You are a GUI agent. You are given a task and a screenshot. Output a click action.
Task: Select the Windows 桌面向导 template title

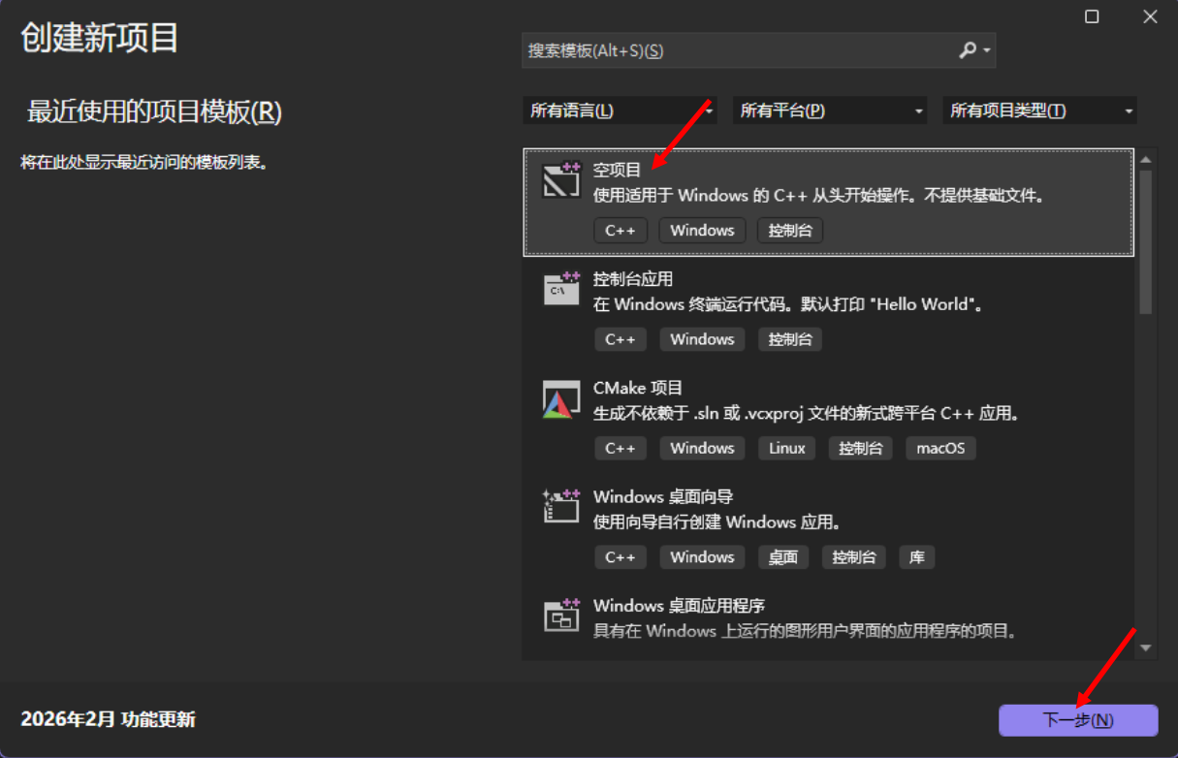pos(662,497)
